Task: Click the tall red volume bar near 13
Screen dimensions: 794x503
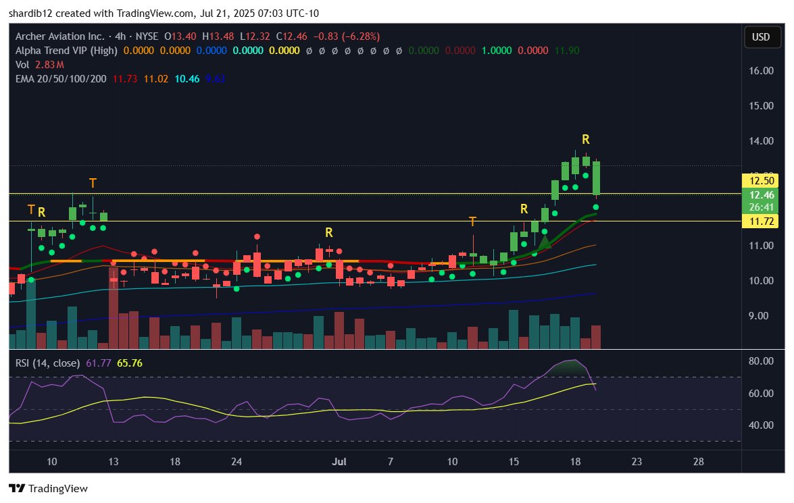Action: coord(114,308)
